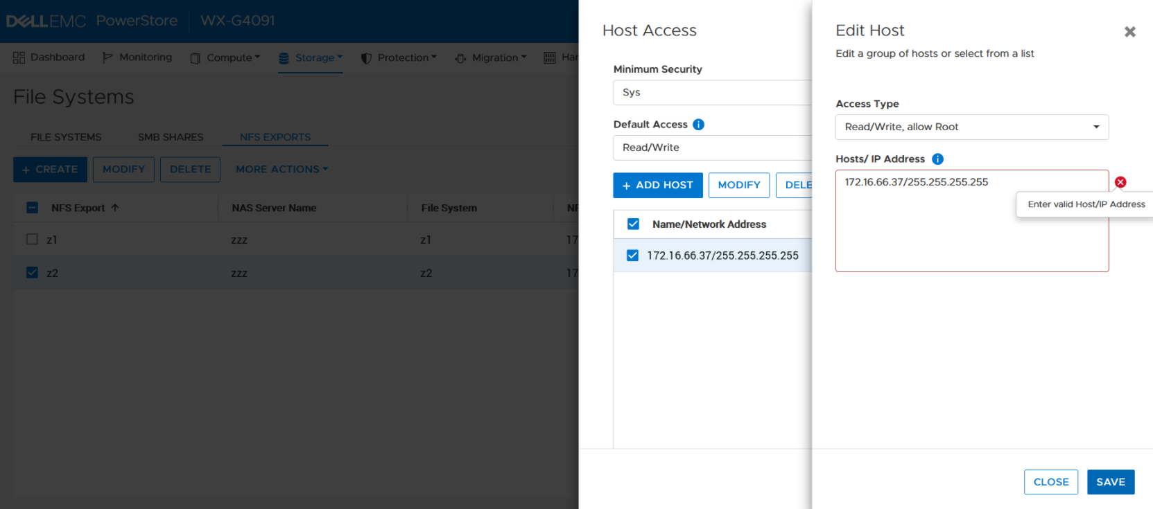Click the Protection shield icon
Image resolution: width=1153 pixels, height=509 pixels.
[366, 58]
